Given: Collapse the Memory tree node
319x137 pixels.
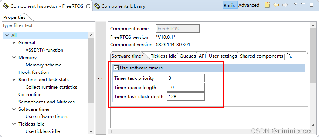Looking at the screenshot, I should (14, 58).
